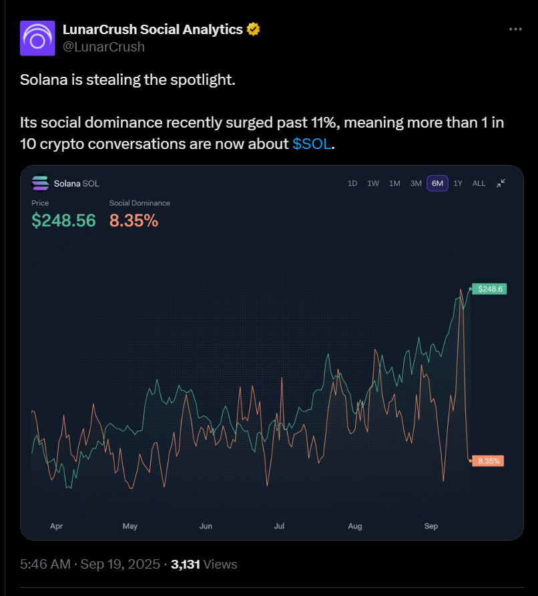Screen dimensions: 538x596
Task: Select the 1D time range
Action: click(352, 183)
